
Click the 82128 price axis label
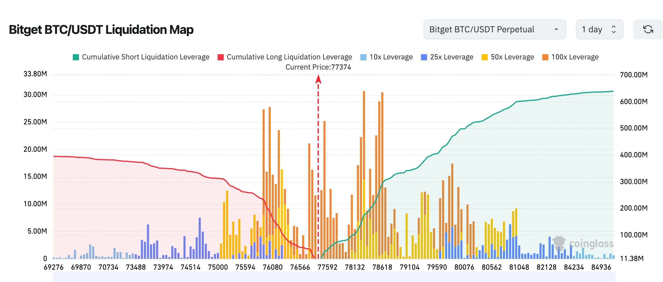tap(546, 267)
